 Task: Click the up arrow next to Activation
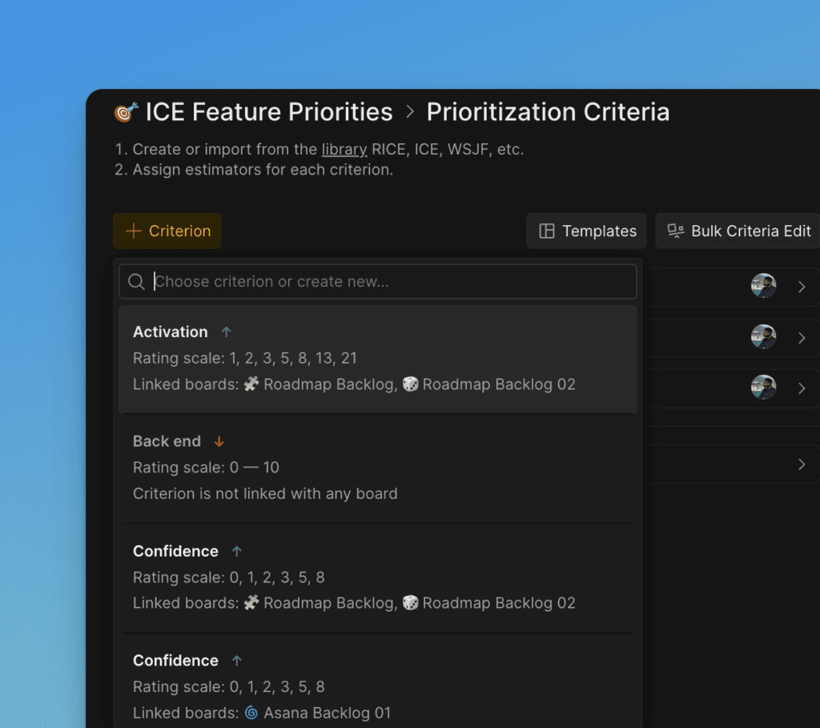pyautogui.click(x=227, y=332)
